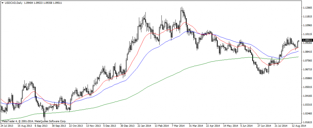Click the last candlestick on the chart's right edge
The image size is (313, 128).
click(299, 41)
